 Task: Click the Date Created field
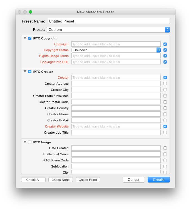116,148
